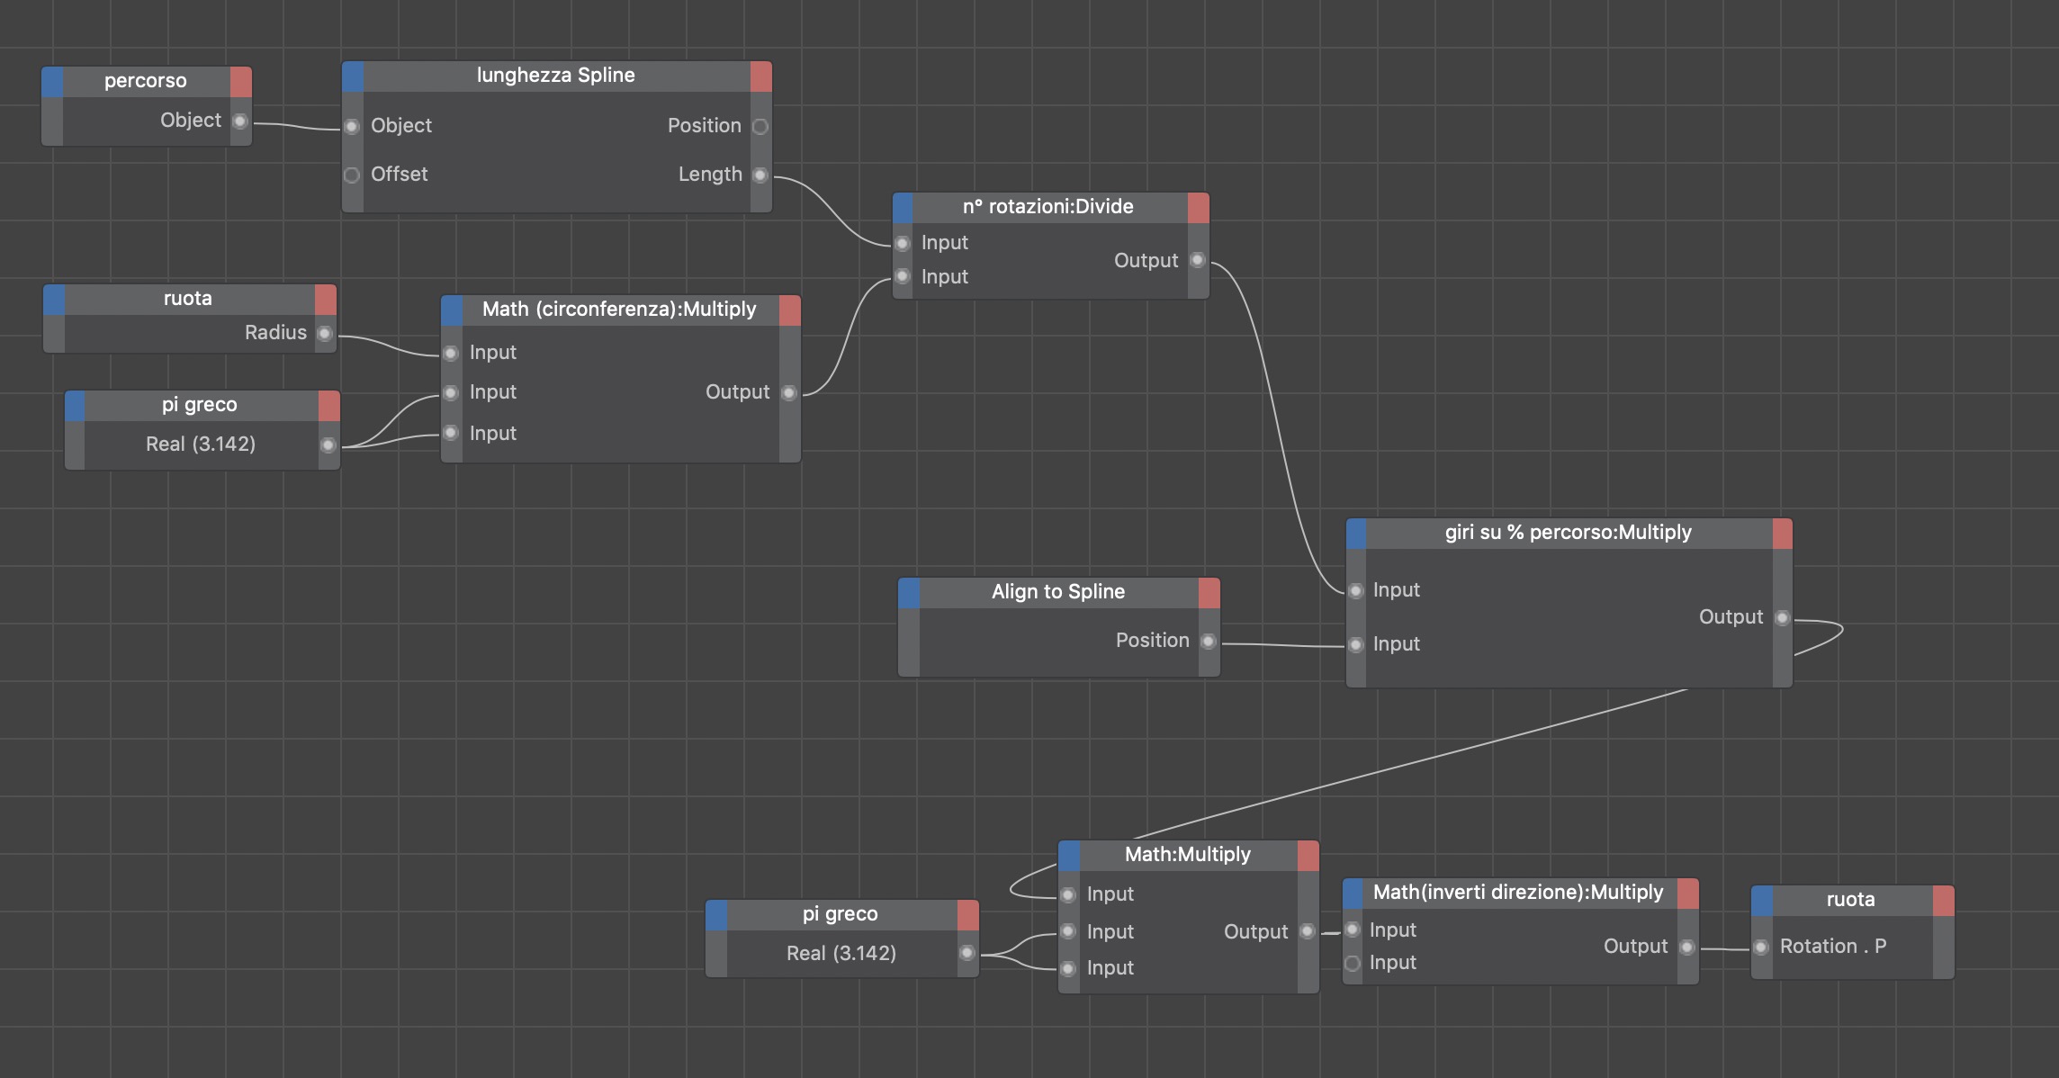Click Length output port of lunghezza Spline

(x=760, y=175)
